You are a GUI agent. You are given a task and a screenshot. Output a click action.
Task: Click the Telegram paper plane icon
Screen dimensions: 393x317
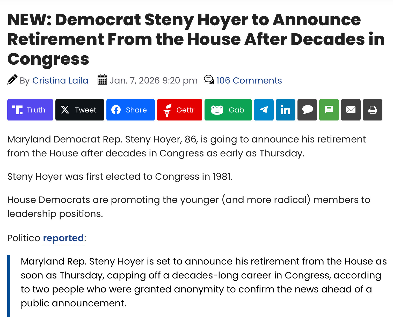[x=264, y=110]
